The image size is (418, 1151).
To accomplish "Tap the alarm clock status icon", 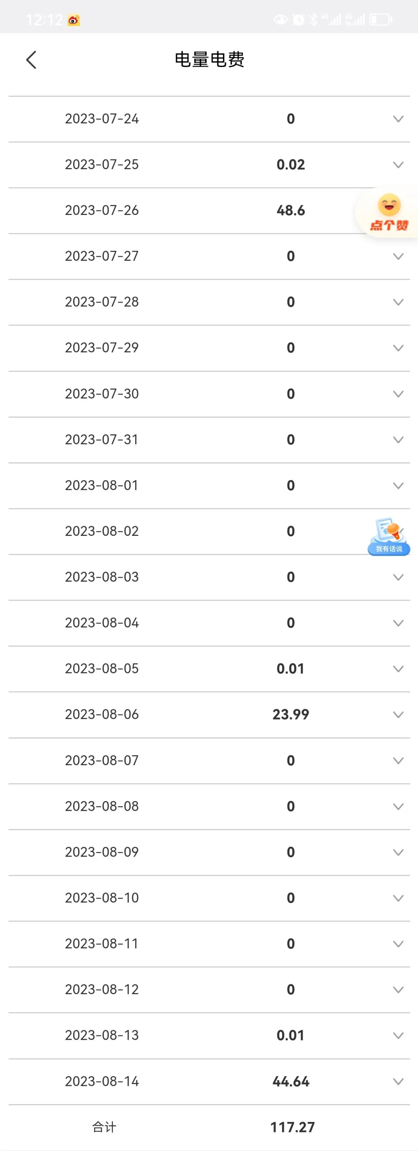I will click(x=298, y=20).
